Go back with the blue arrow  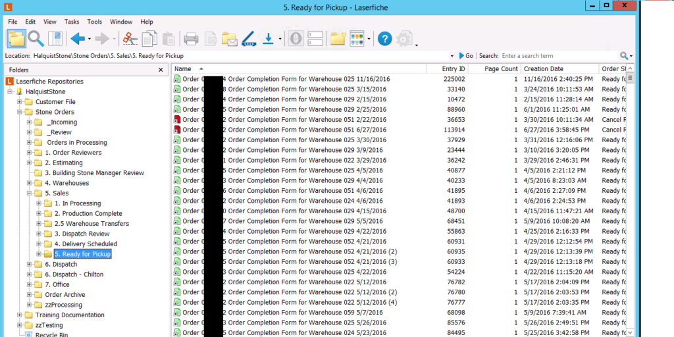(78, 39)
